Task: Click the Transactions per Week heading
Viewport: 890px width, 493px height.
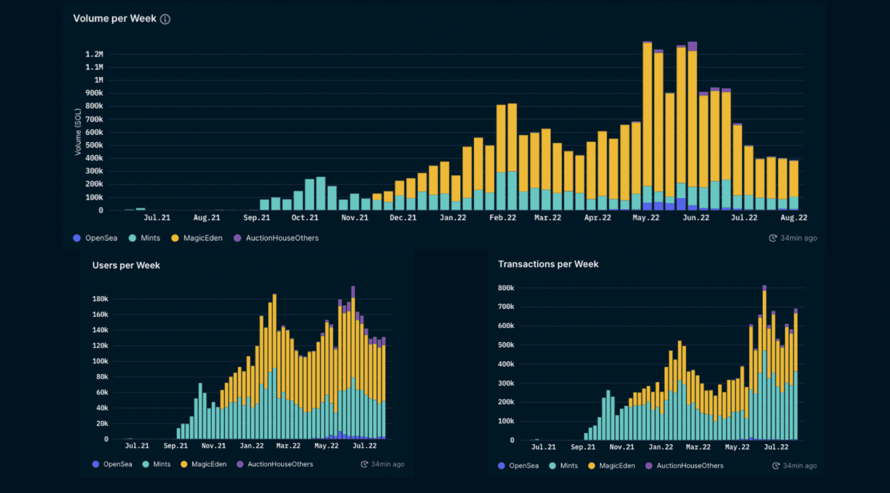Action: coord(548,264)
